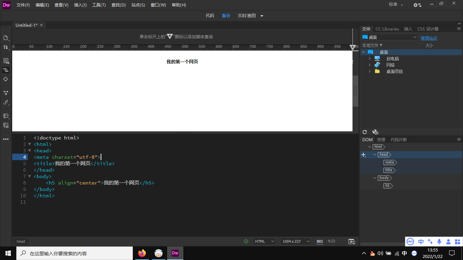Expand 桌面项目 folder node
This screenshot has width=463, height=260.
[x=370, y=71]
